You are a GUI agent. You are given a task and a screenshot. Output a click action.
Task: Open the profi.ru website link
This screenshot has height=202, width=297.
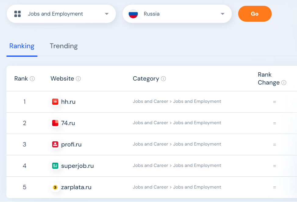click(71, 145)
